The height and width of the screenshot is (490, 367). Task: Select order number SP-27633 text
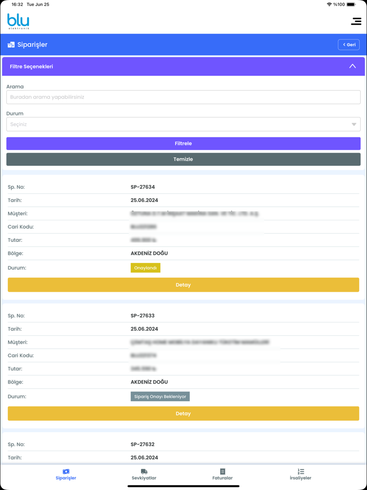tap(143, 316)
